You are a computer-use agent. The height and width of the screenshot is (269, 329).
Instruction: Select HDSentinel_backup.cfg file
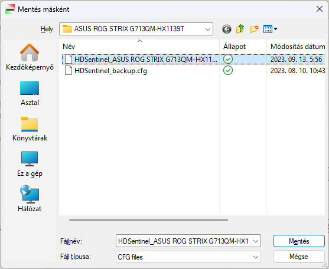110,71
